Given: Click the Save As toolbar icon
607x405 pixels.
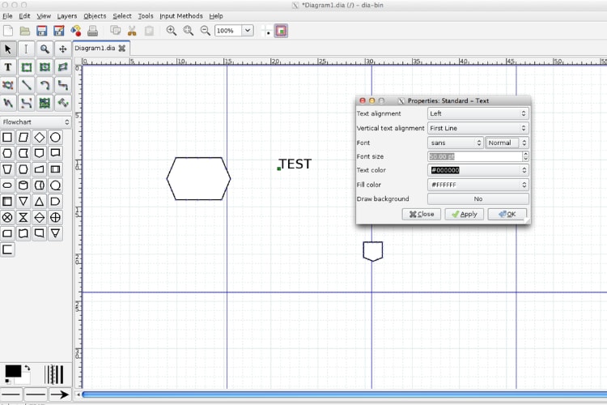Looking at the screenshot, I should (59, 31).
